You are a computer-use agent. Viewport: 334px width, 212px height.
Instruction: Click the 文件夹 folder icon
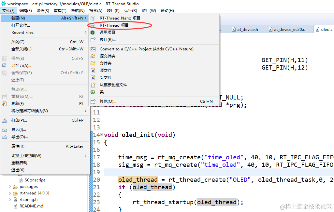pyautogui.click(x=93, y=63)
